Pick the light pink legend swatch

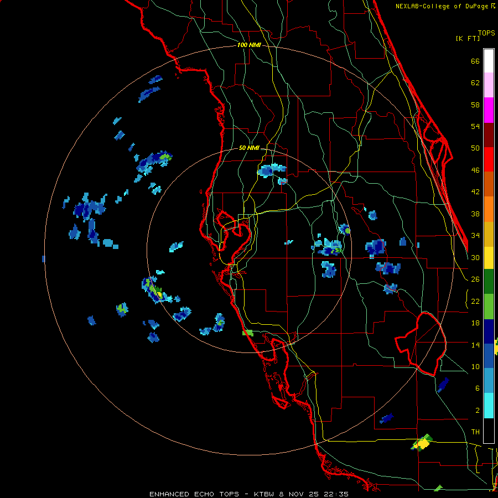tap(489, 85)
